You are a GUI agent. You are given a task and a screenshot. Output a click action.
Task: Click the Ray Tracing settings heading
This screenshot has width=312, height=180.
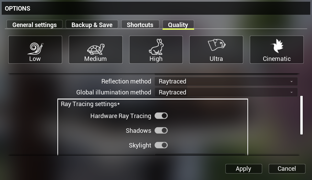point(90,104)
